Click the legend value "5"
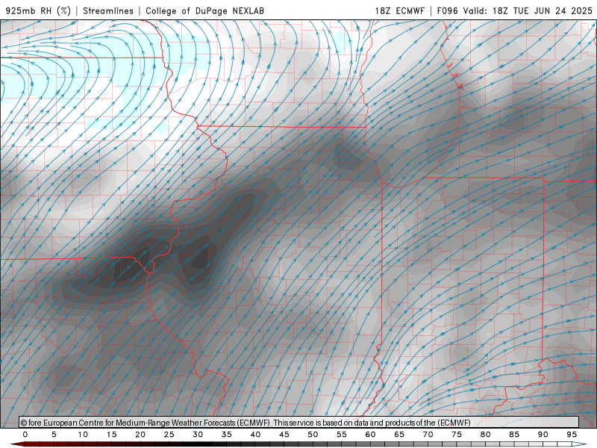 pos(54,435)
